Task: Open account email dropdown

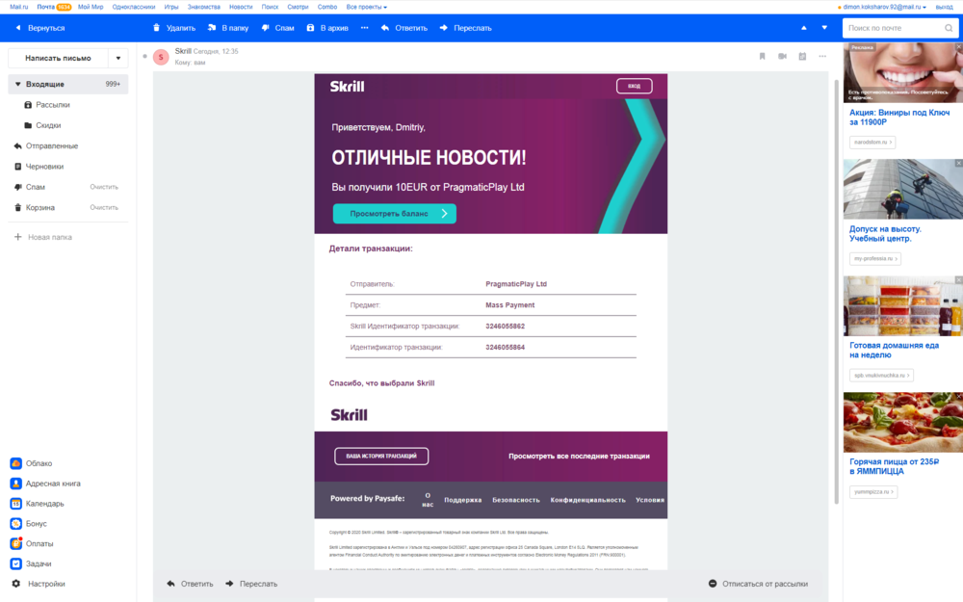Action: pos(882,7)
